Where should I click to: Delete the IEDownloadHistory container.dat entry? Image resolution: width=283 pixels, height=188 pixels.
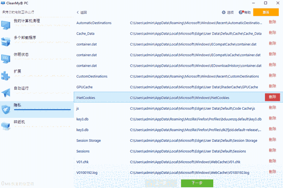(272, 65)
